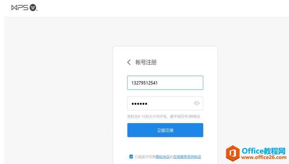
Task: Click the blank white header right of the logo
Action: coord(162,8)
